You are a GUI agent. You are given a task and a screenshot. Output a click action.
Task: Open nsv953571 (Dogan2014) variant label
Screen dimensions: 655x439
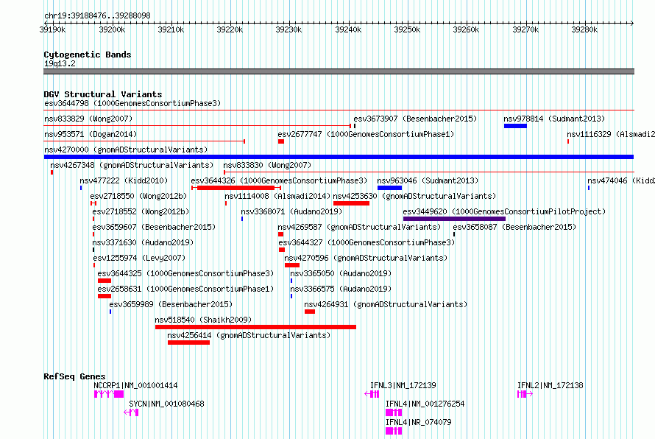[x=91, y=134]
